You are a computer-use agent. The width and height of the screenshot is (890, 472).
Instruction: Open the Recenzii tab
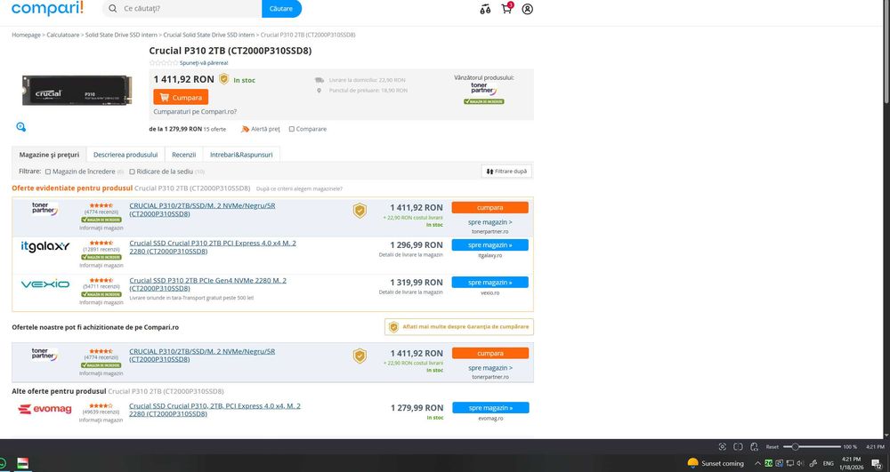click(x=184, y=155)
